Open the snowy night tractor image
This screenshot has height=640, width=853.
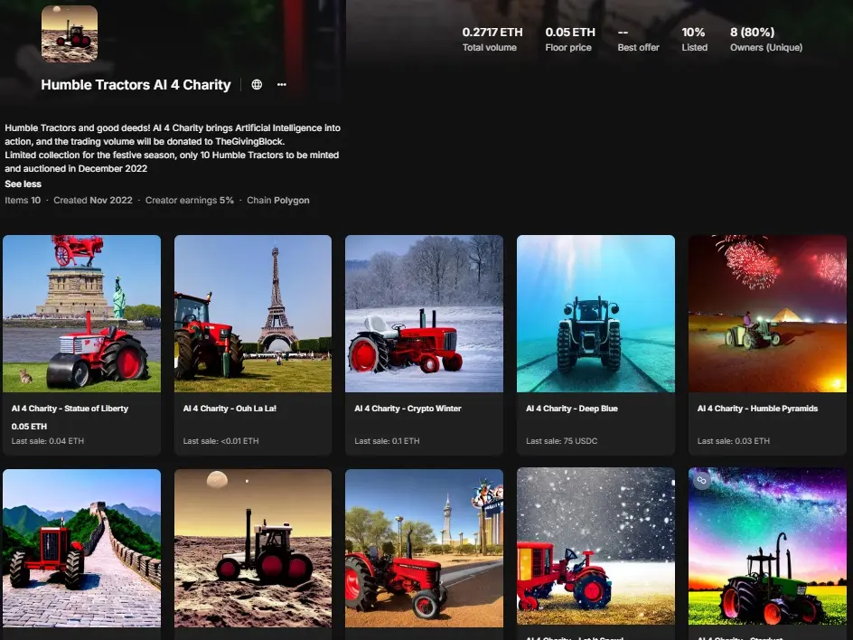point(595,546)
